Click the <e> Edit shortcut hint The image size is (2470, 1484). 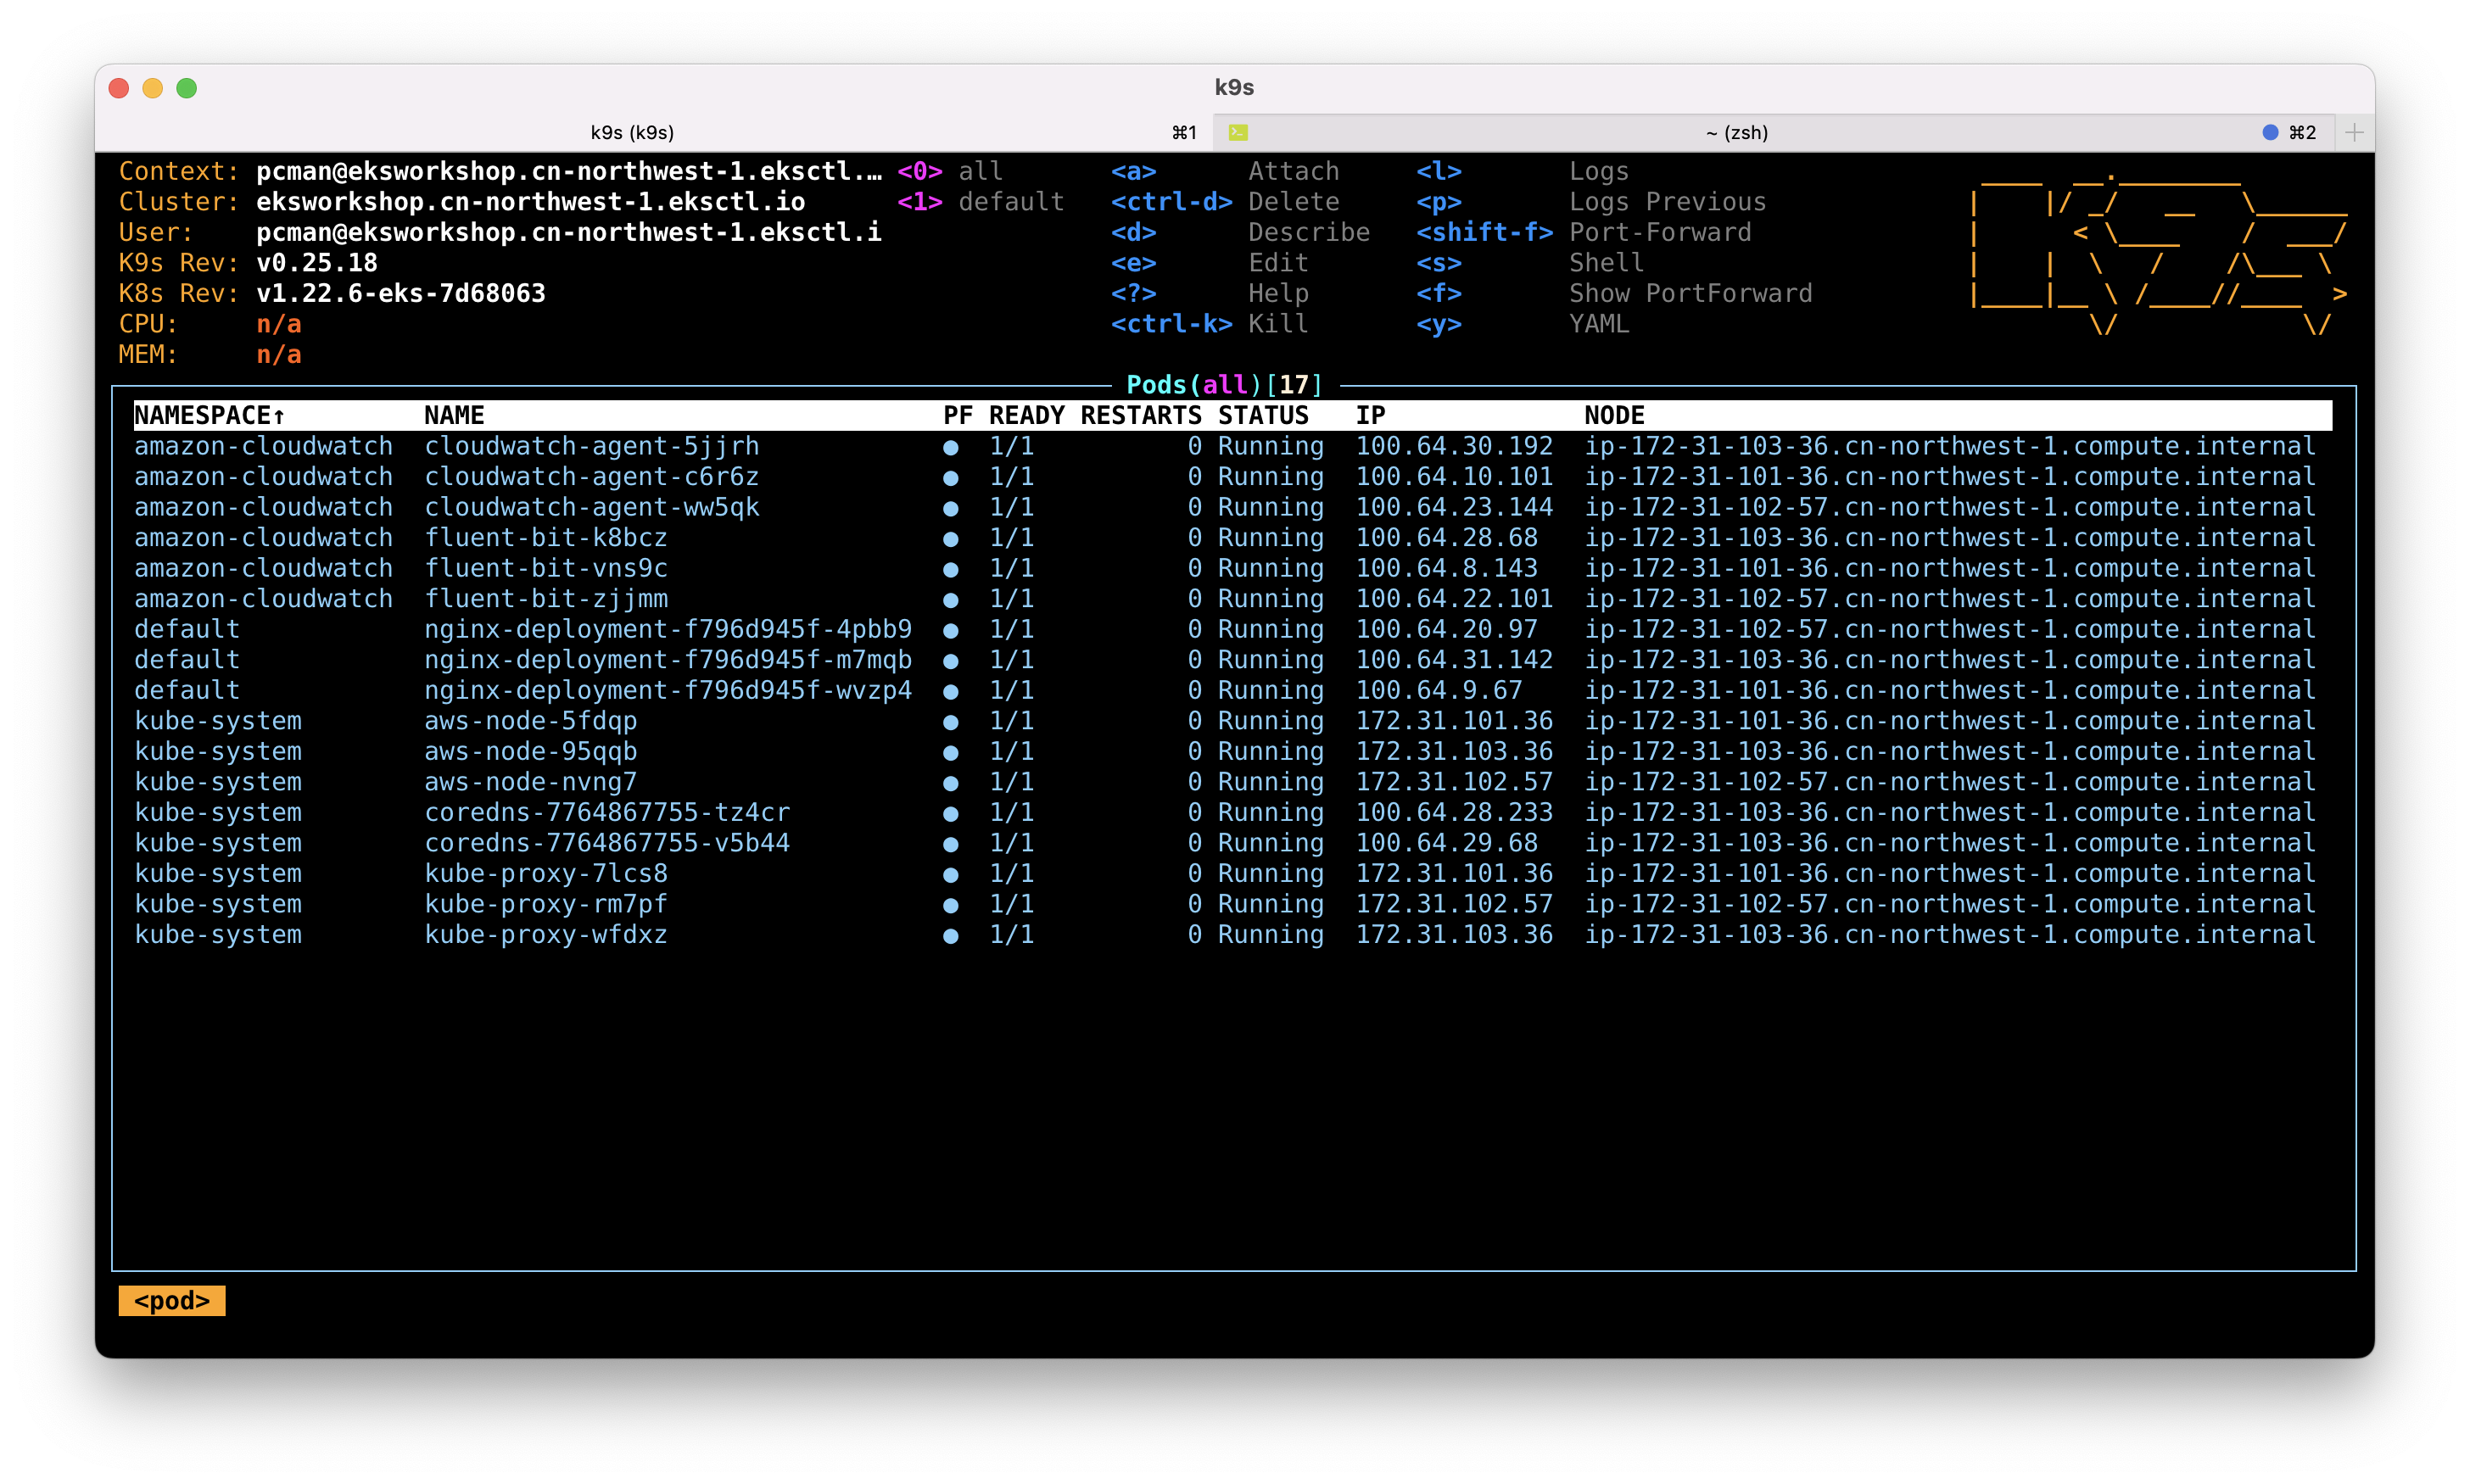point(1210,263)
